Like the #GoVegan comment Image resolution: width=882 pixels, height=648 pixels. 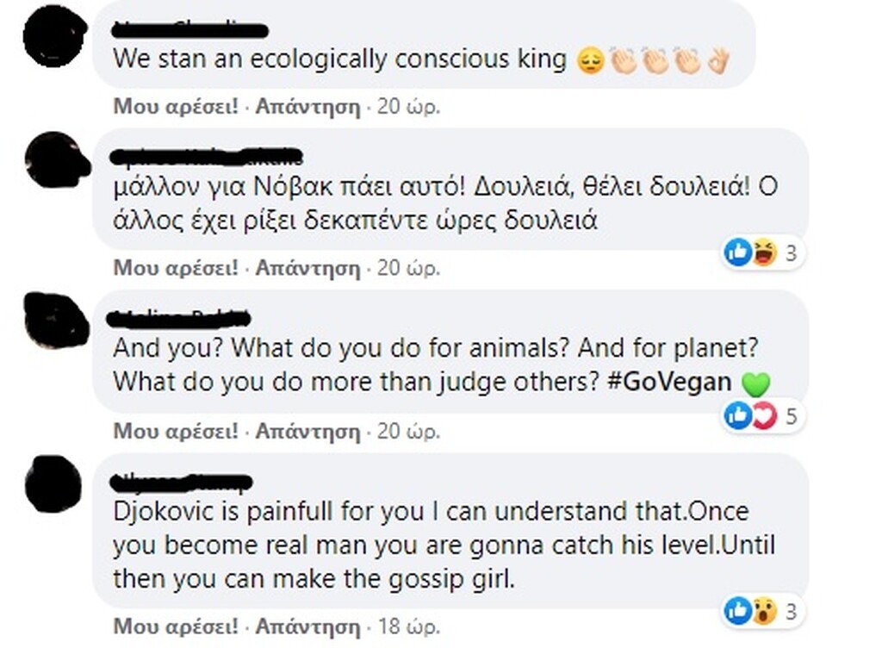click(175, 430)
